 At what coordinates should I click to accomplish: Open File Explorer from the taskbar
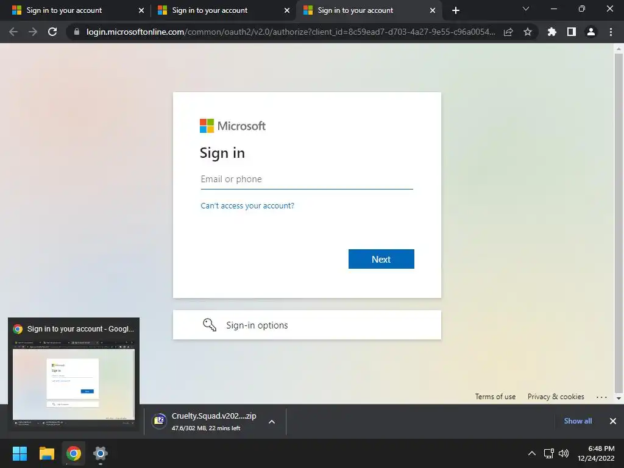point(46,453)
